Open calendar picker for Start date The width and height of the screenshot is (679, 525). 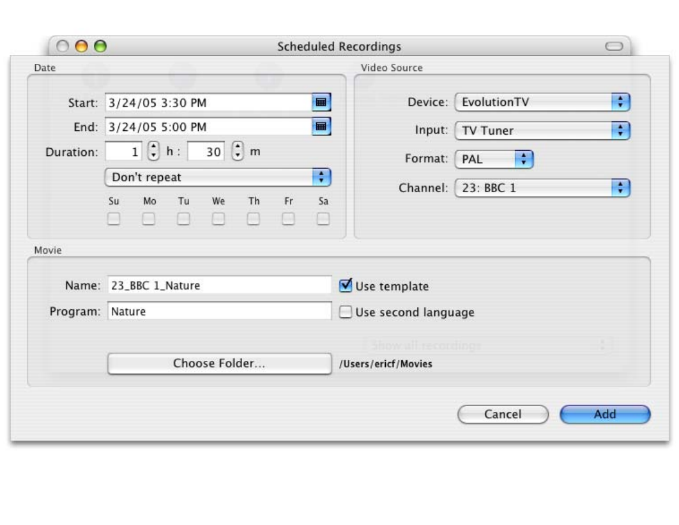[x=321, y=102]
